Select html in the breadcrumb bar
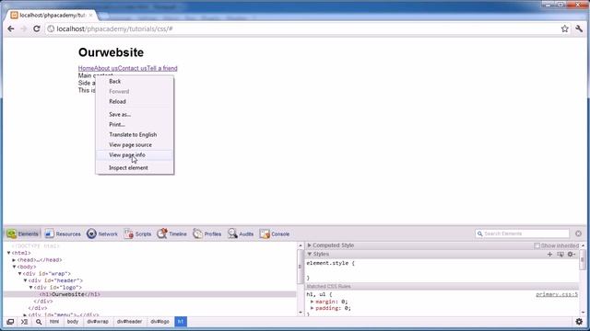 pos(54,322)
